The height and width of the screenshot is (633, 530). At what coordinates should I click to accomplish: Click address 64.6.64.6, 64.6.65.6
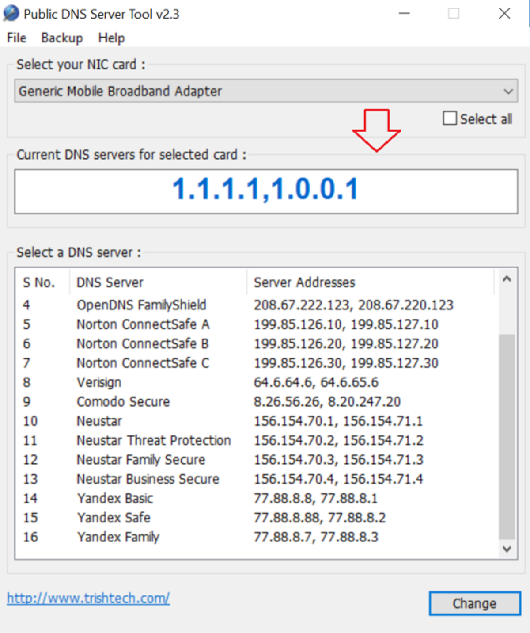coord(316,382)
